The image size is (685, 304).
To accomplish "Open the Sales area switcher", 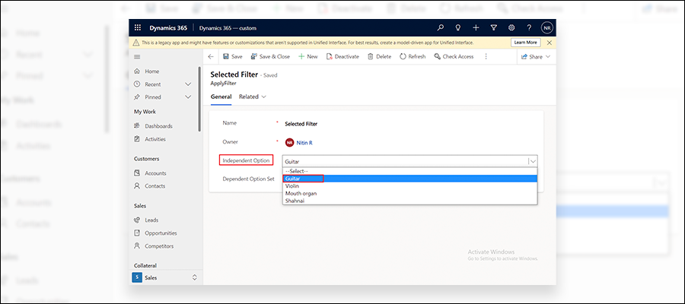I will coord(166,277).
